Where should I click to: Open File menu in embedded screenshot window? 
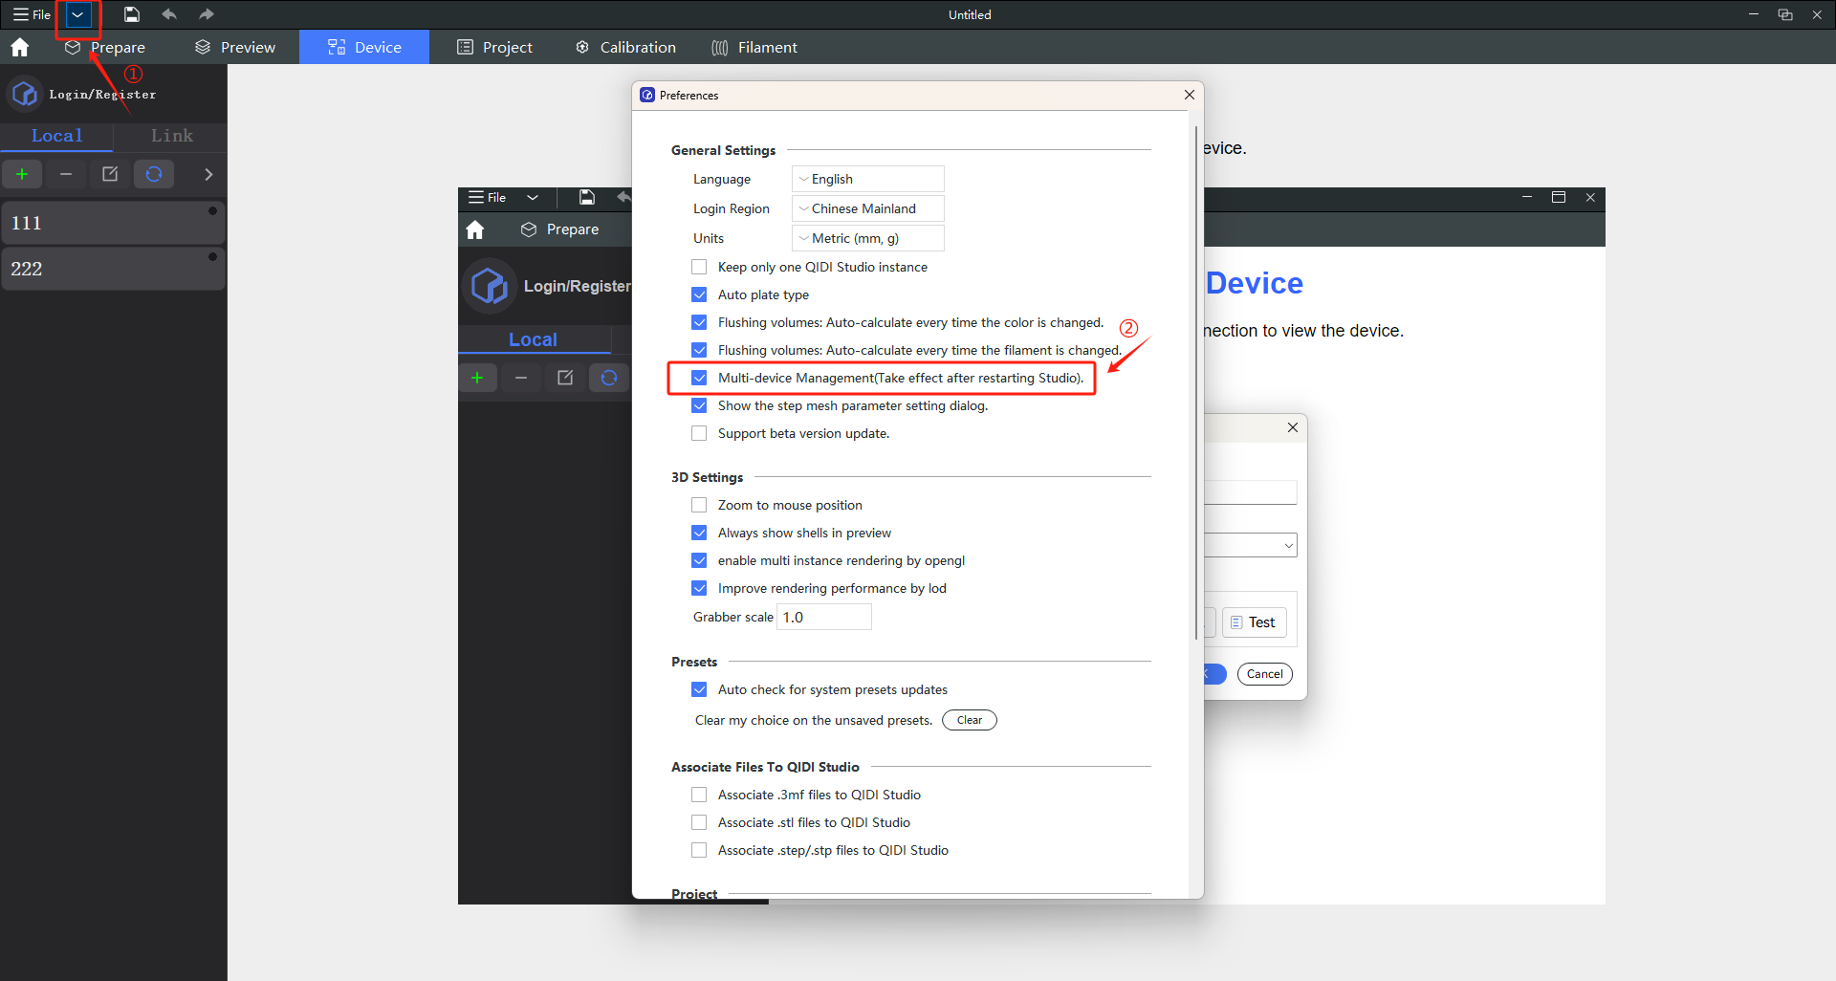[x=487, y=198]
